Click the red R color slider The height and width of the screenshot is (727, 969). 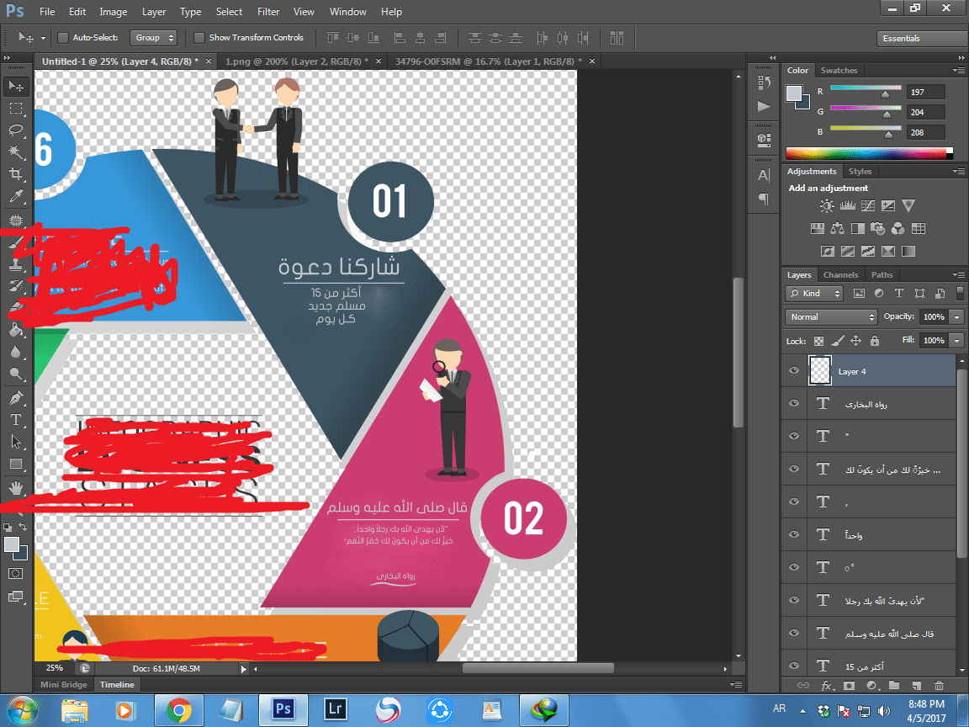[x=865, y=91]
